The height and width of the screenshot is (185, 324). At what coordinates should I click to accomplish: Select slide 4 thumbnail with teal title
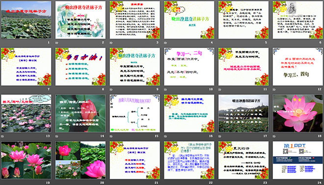click(x=189, y=20)
